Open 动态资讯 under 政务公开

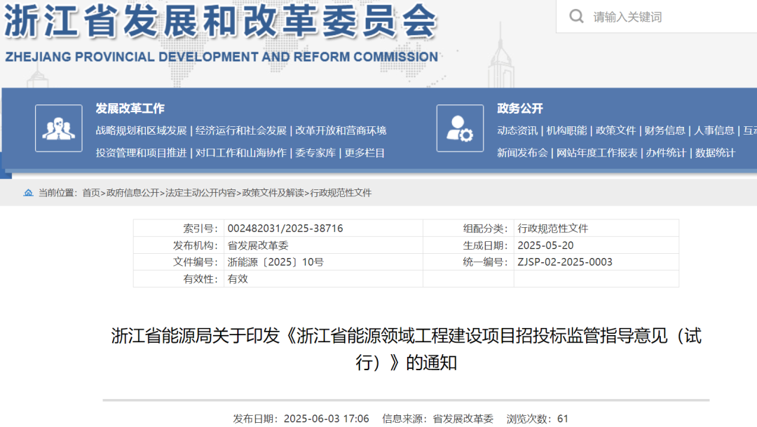517,130
